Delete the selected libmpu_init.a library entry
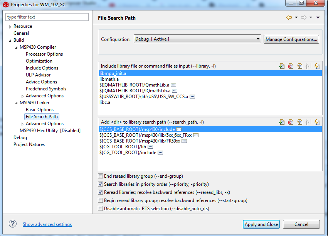Image resolution: width=328 pixels, height=236 pixels. 291,66
